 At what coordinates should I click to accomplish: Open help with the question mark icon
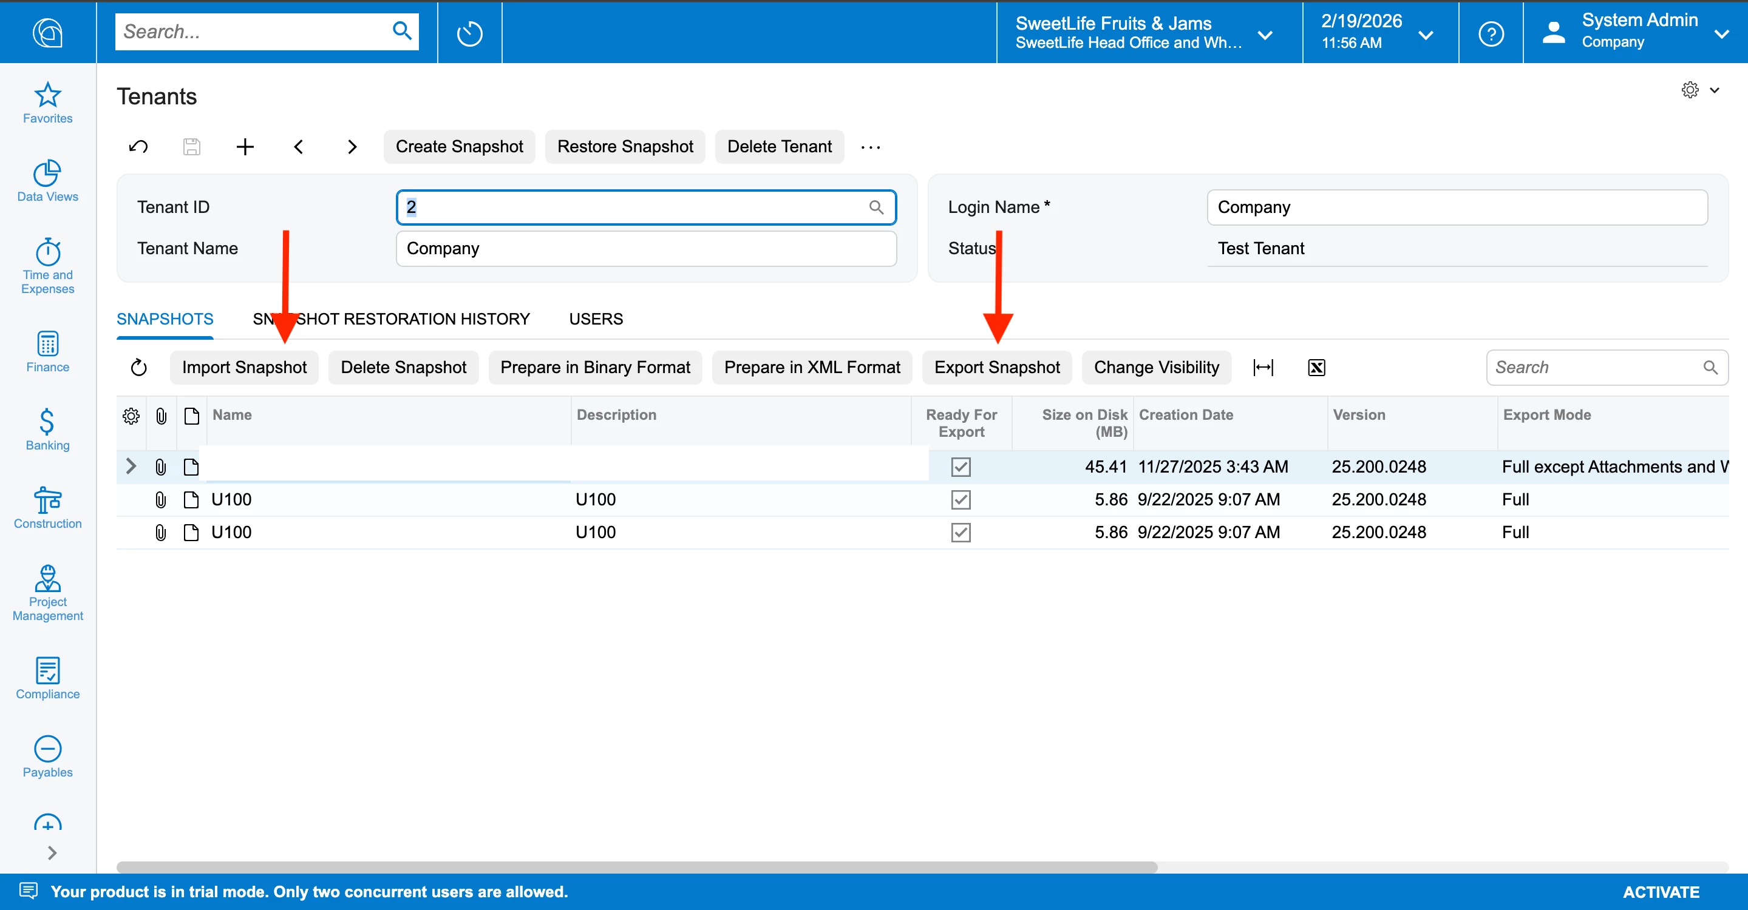pyautogui.click(x=1491, y=33)
